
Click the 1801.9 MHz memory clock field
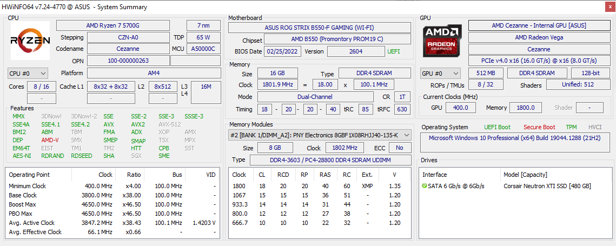tap(277, 85)
